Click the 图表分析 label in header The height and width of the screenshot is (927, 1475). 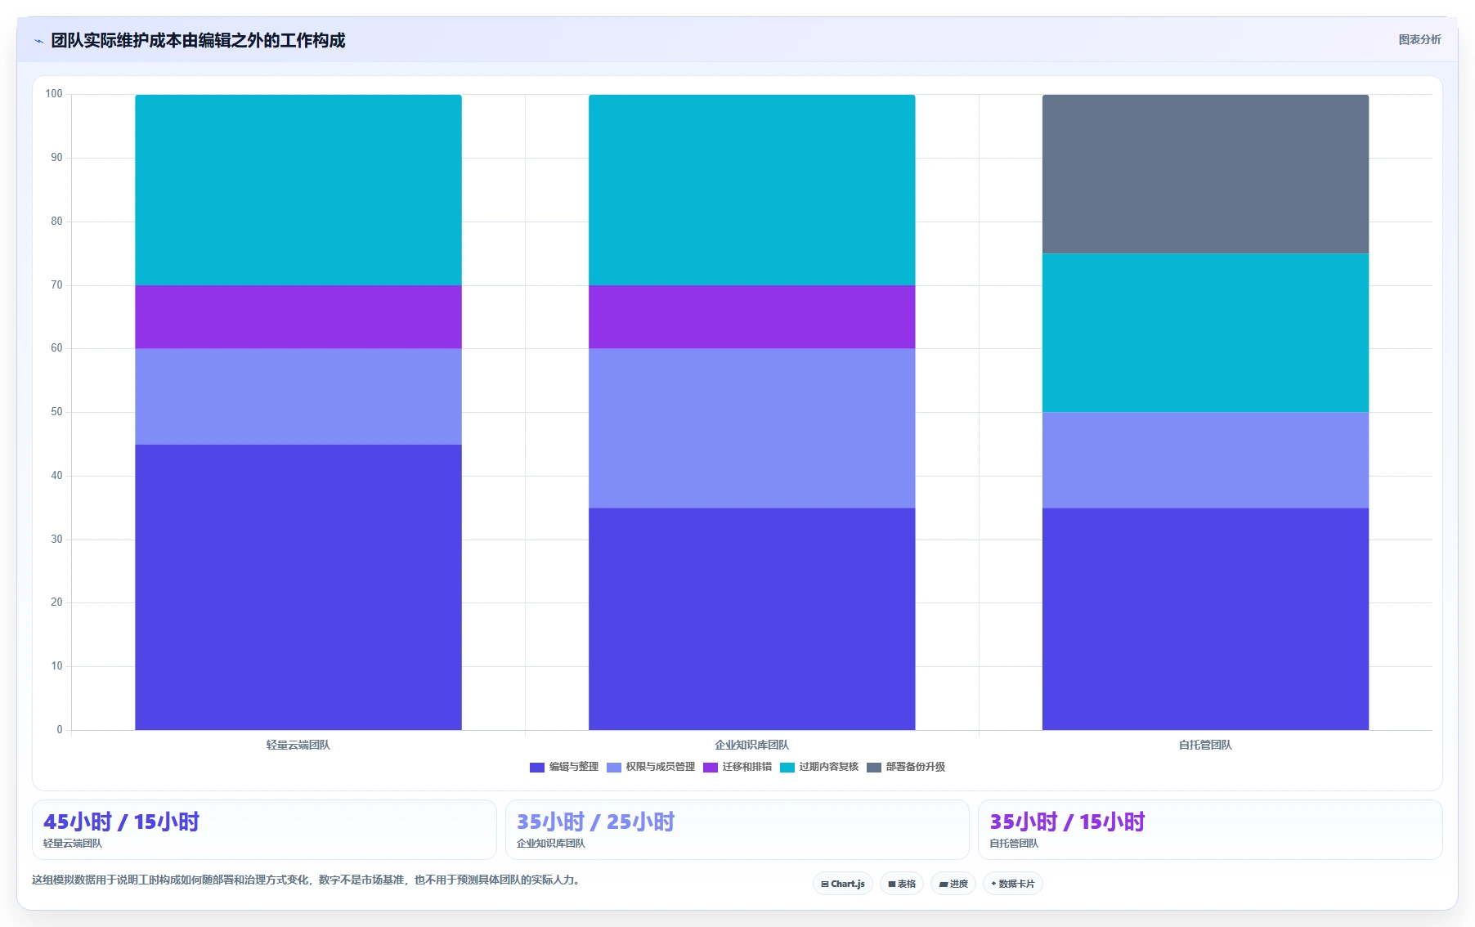(1419, 39)
